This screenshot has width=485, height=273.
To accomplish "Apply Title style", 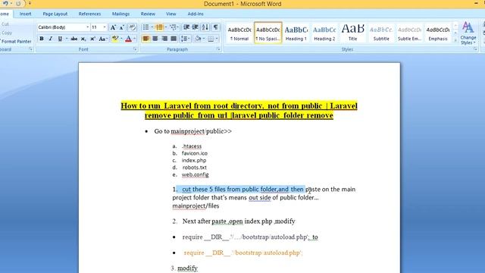I will (352, 33).
